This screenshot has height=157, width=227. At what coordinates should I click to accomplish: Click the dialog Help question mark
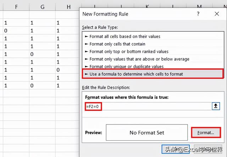(x=198, y=14)
